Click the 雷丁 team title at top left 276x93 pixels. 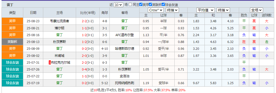coord(10,5)
